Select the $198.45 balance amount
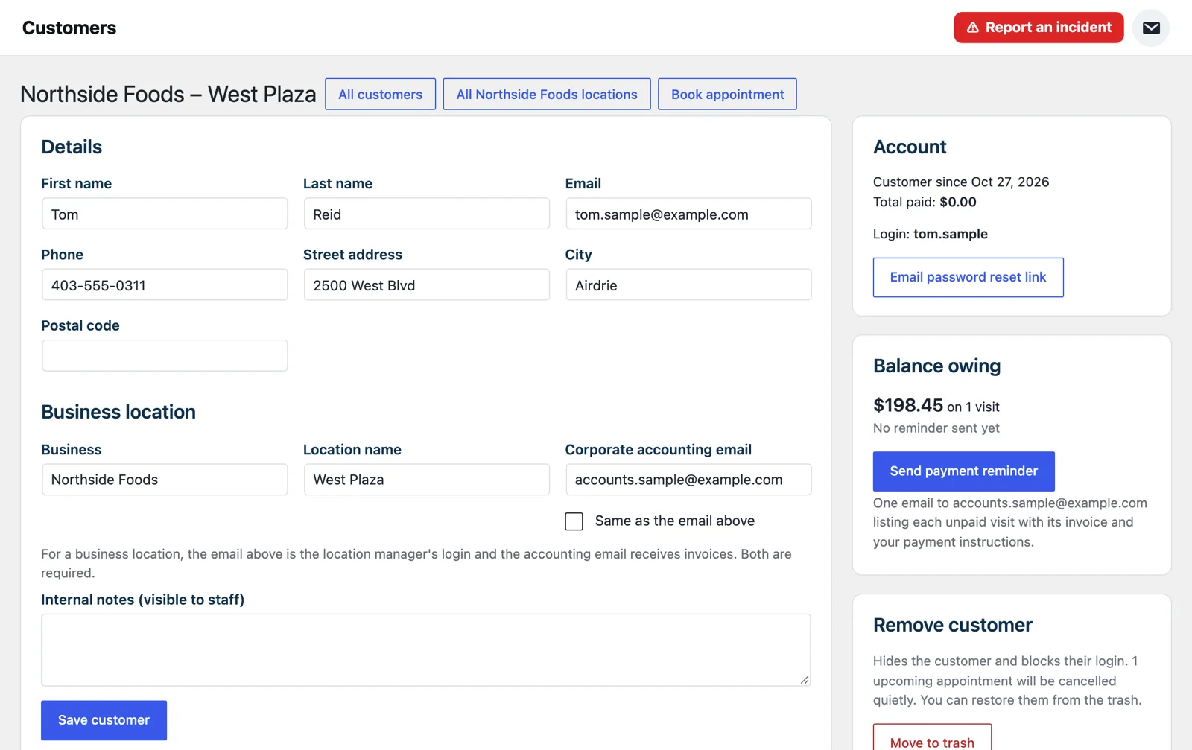The height and width of the screenshot is (750, 1192). 908,405
